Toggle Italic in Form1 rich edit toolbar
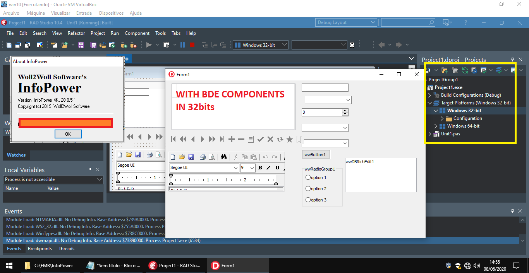 click(x=268, y=168)
